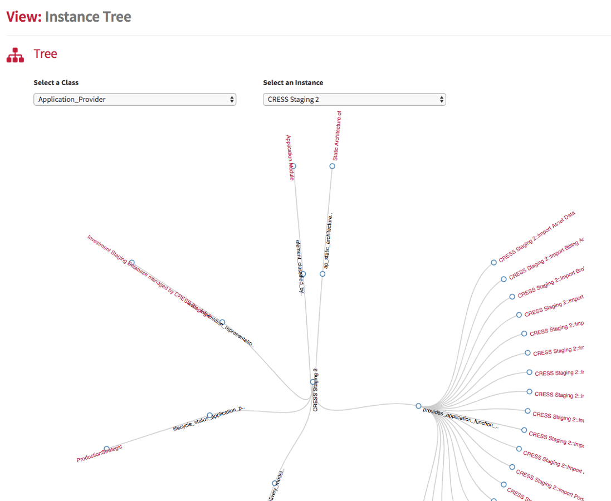Click CRESS Staging 2::Import Billing node
The width and height of the screenshot is (611, 501).
(504, 279)
